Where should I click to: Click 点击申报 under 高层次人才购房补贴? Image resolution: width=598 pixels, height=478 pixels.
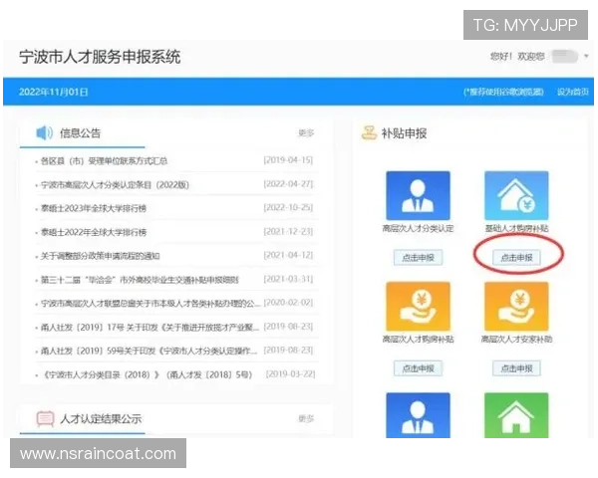[x=418, y=368]
